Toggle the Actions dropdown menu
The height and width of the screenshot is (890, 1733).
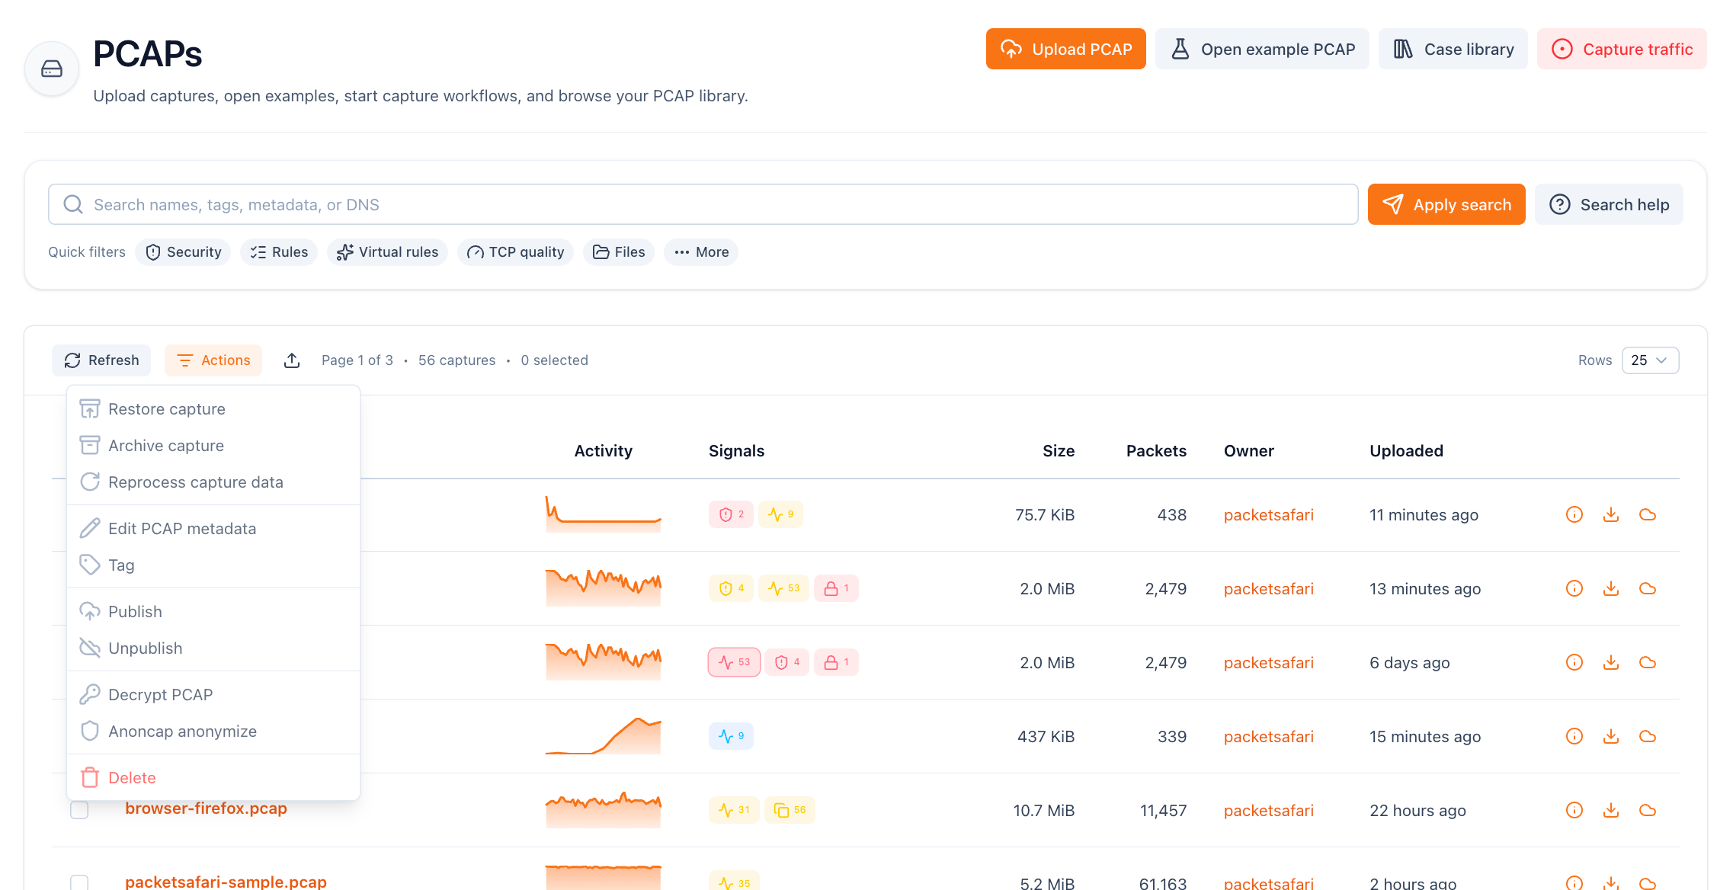pyautogui.click(x=213, y=360)
